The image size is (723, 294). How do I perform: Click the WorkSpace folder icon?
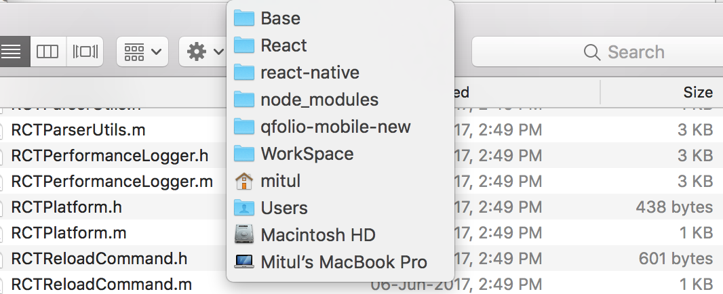pos(244,154)
